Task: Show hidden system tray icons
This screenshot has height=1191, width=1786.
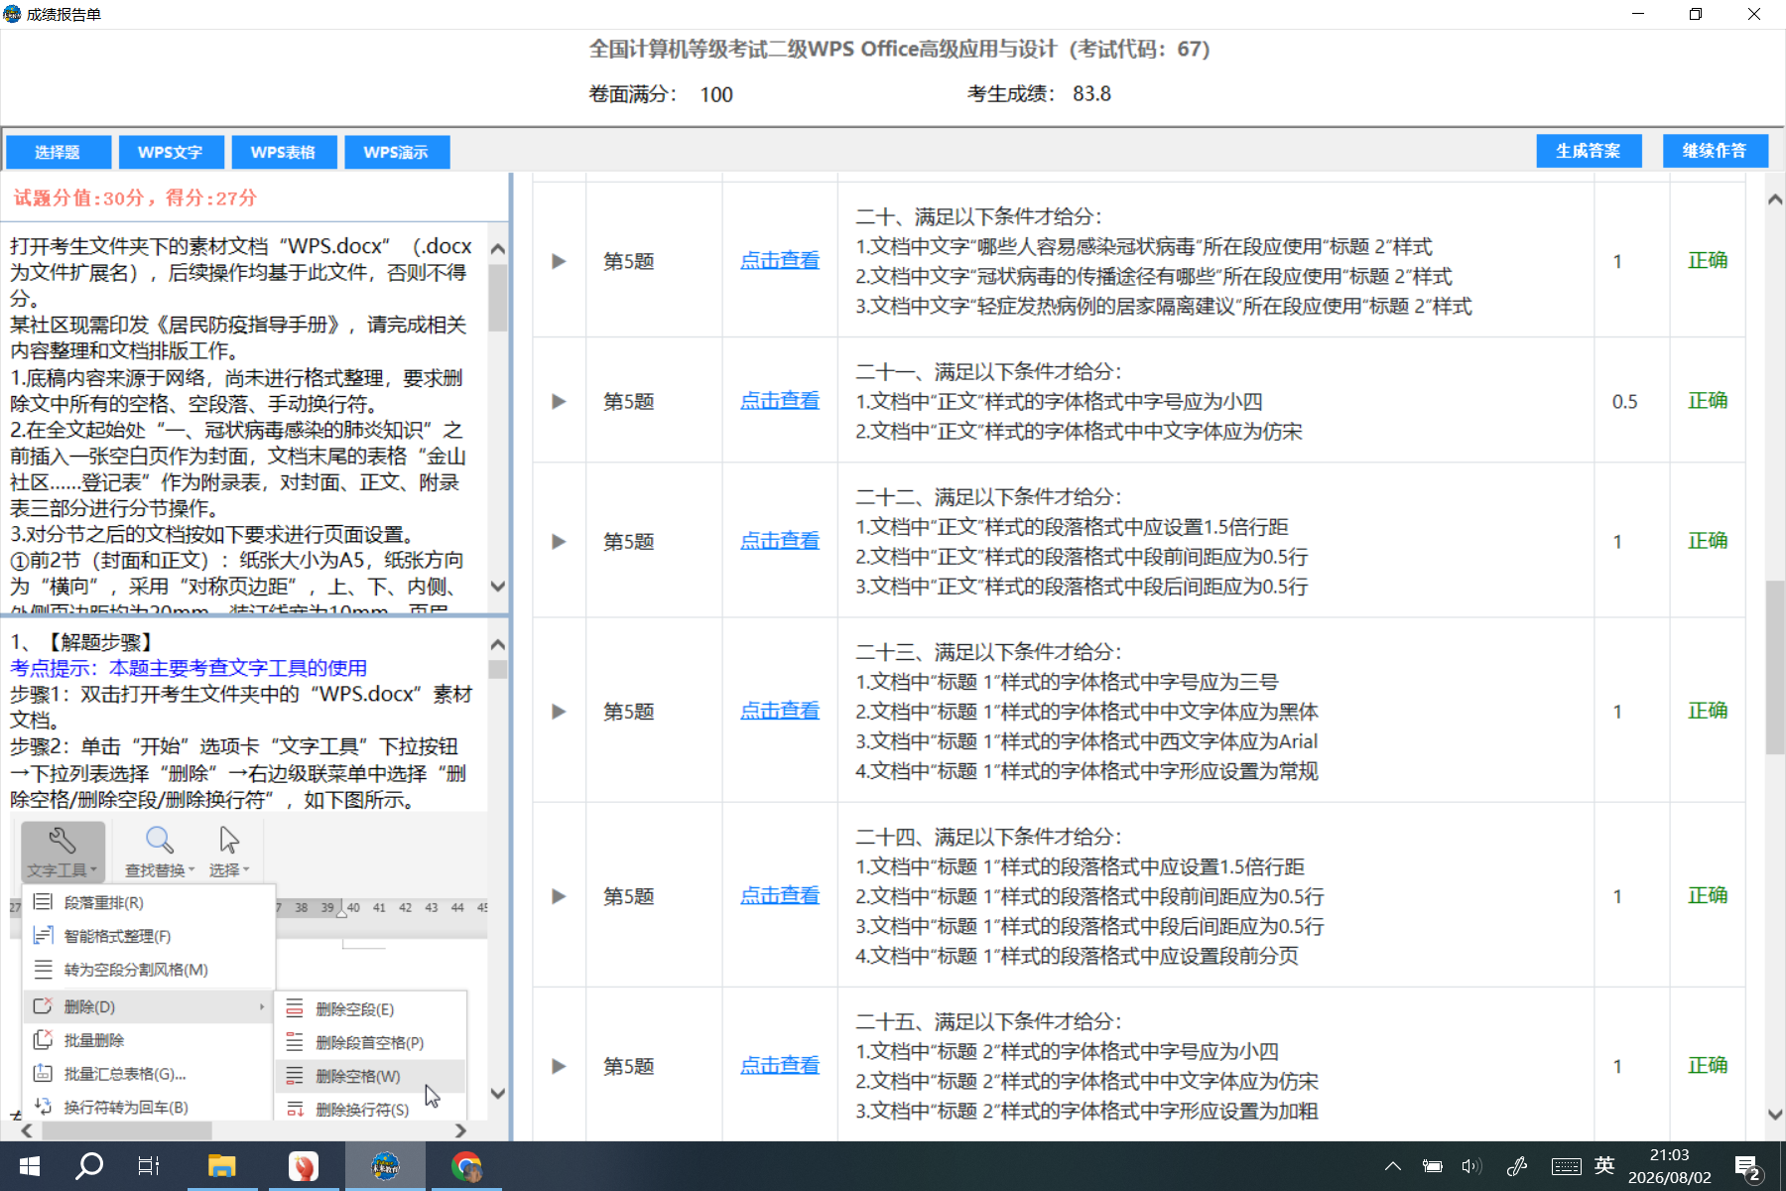Action: click(x=1393, y=1166)
